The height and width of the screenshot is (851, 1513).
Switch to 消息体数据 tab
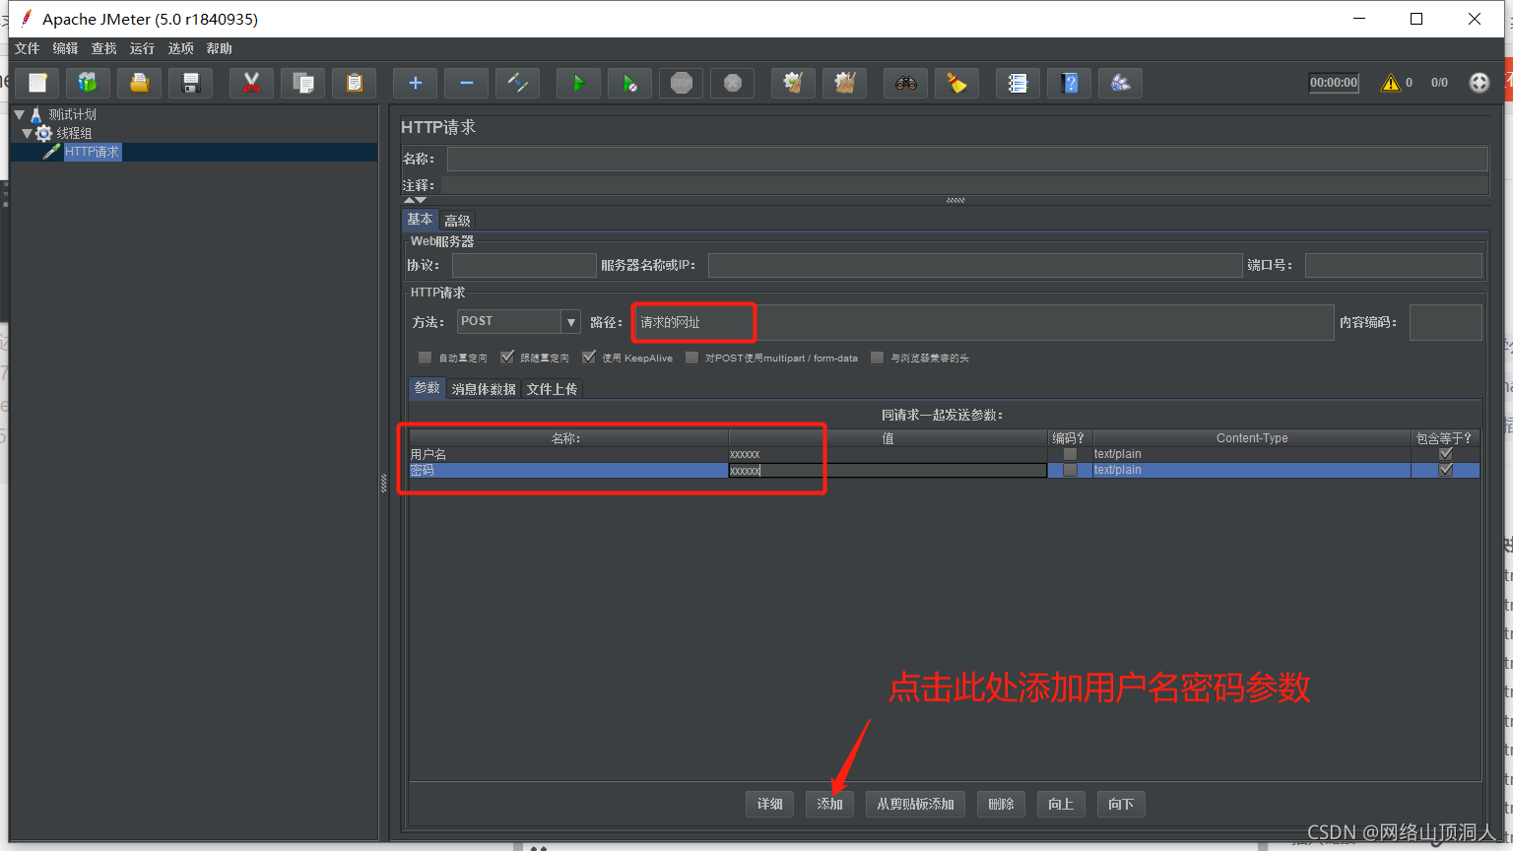[x=484, y=389]
